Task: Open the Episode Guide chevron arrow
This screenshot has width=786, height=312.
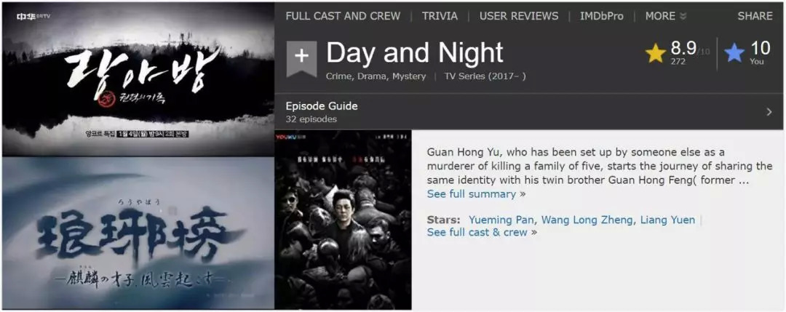Action: pos(769,112)
